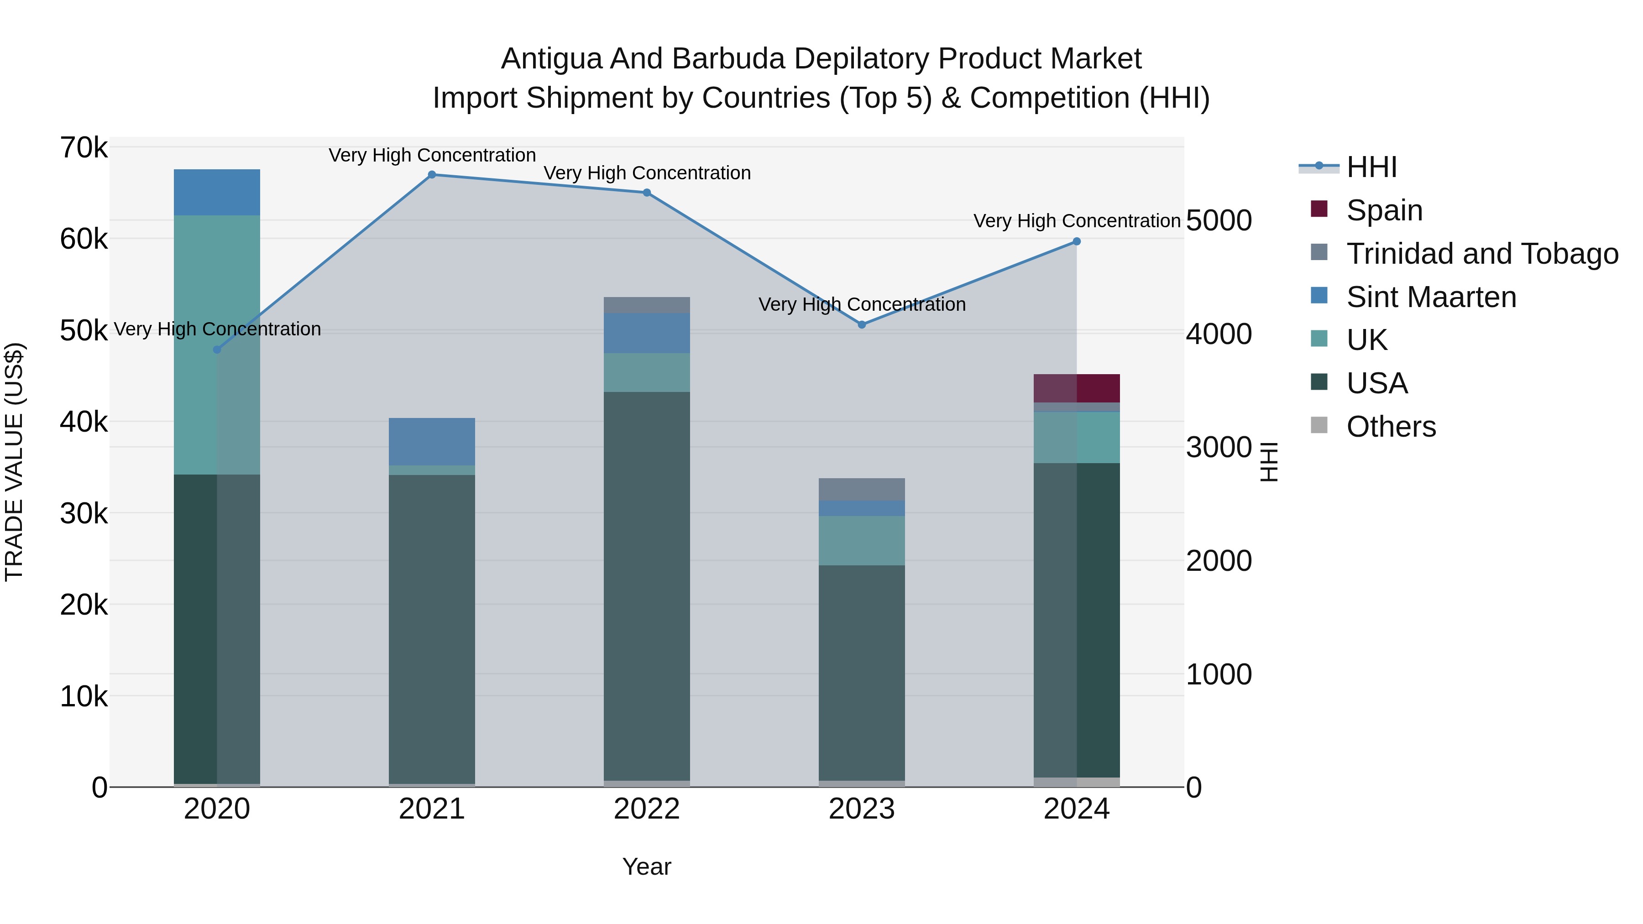The width and height of the screenshot is (1643, 924).
Task: Click the USA dark green legend swatch
Action: [1319, 382]
